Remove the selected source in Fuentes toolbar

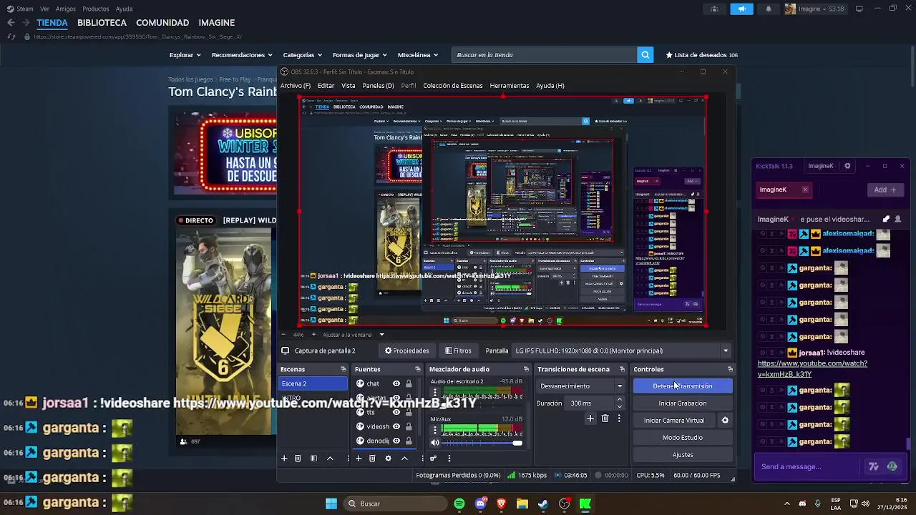[x=372, y=458]
